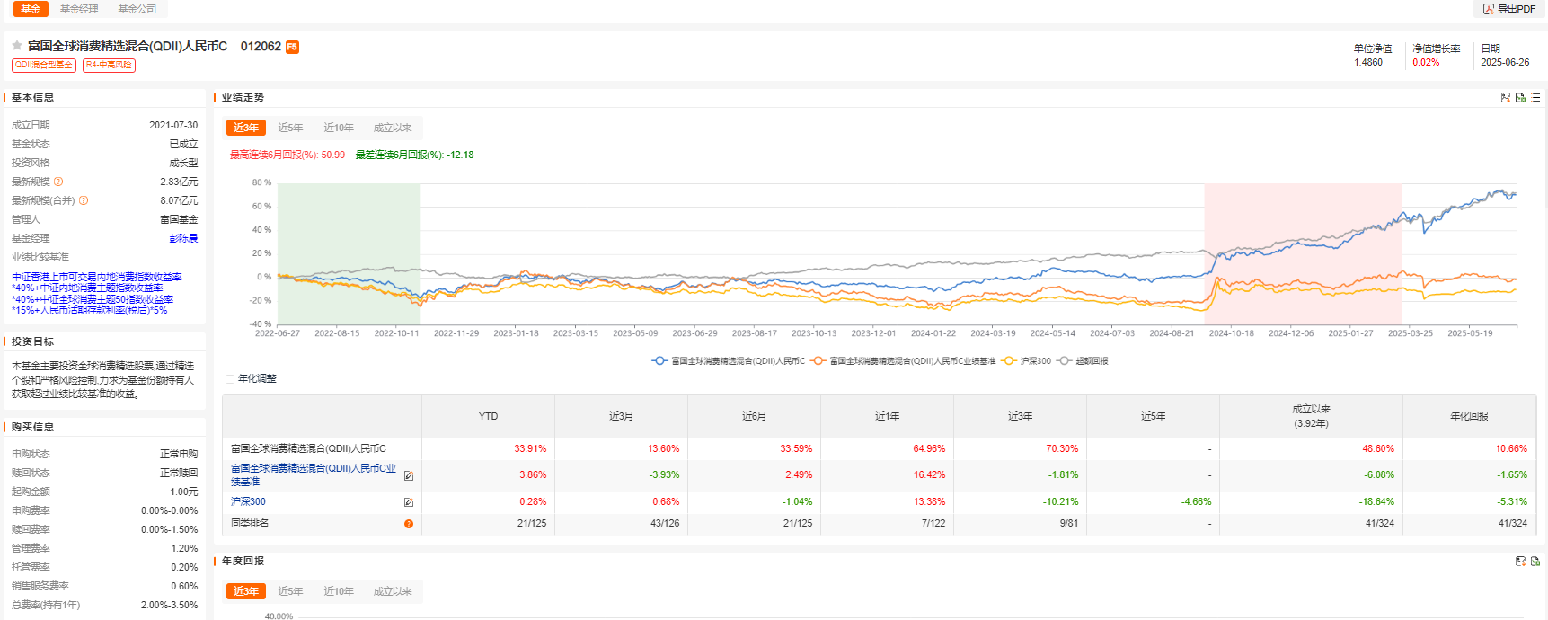The height and width of the screenshot is (620, 1548).
Task: Click the export-to-Excel icon in 业绩走势 header
Action: [1520, 97]
